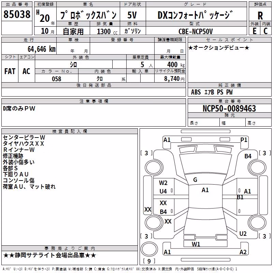Image resolution: width=273 pixels, height=273 pixels.
Task: Select registration month 10
Action: (45, 31)
